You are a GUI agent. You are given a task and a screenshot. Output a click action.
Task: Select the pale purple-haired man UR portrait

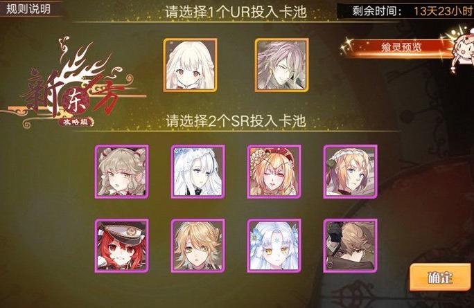point(282,65)
